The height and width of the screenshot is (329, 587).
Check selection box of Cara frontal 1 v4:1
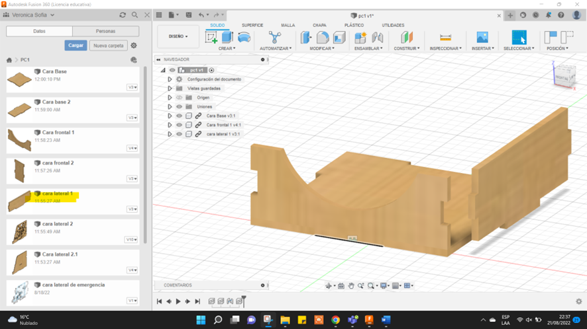[189, 125]
